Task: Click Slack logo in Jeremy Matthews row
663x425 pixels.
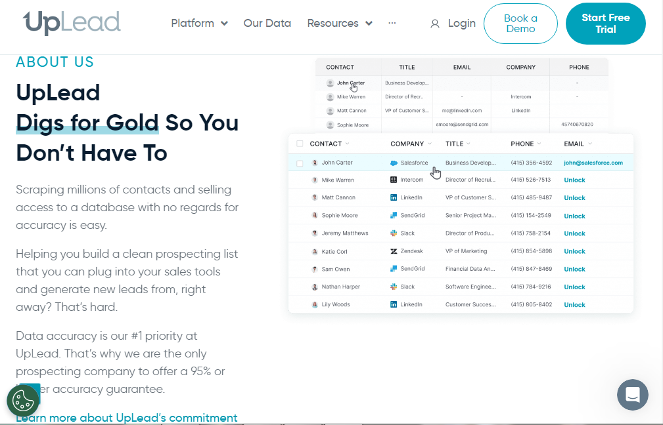Action: (394, 233)
